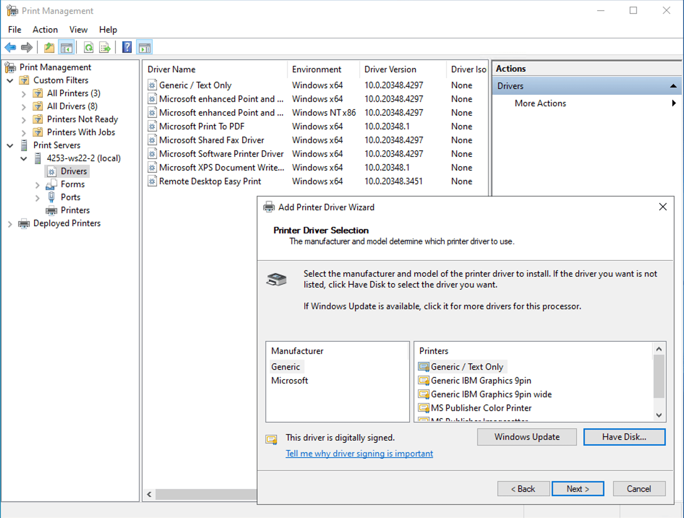This screenshot has width=684, height=518.
Task: Select MS Publisher Color Printer
Action: click(x=481, y=408)
